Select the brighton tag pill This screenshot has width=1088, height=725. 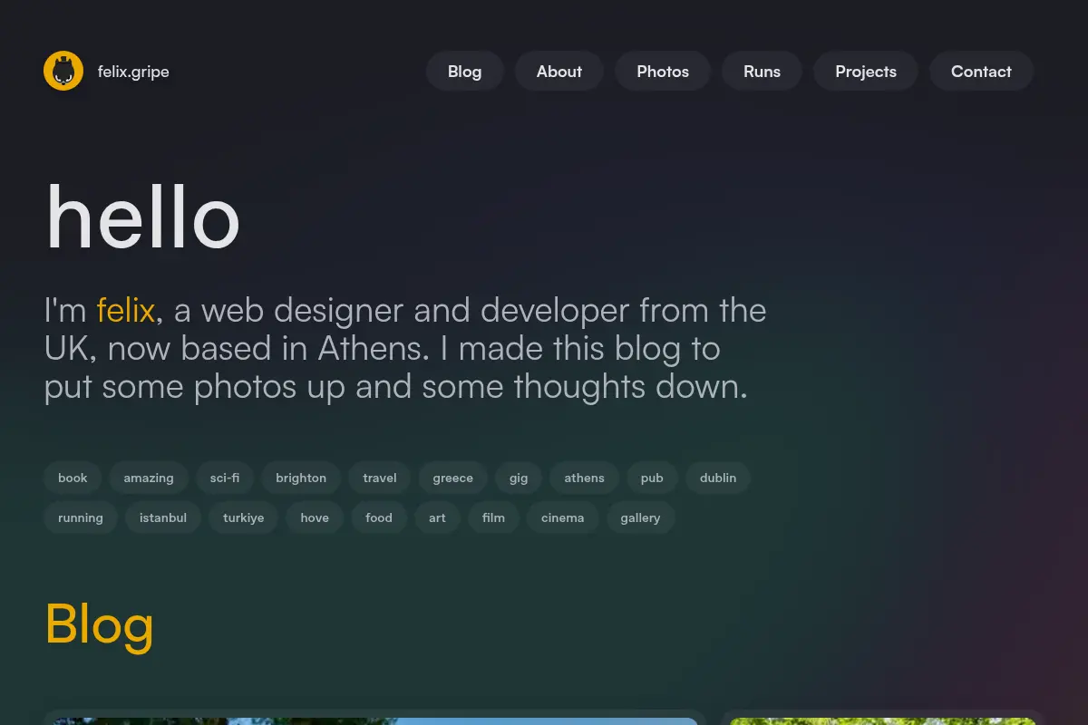pyautogui.click(x=301, y=478)
